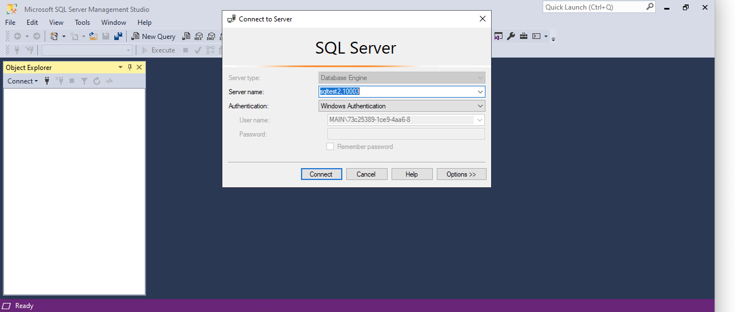Click the Execute query button
The height and width of the screenshot is (312, 735).
tap(158, 50)
